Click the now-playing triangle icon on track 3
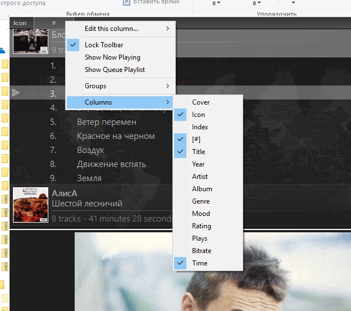The image size is (351, 311). [16, 93]
